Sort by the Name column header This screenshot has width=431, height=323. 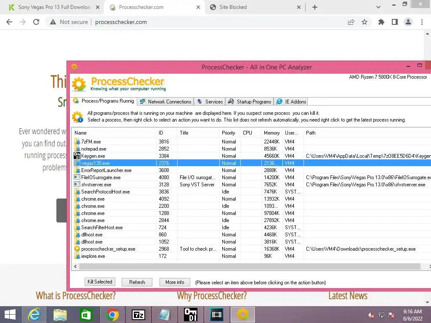(x=114, y=133)
